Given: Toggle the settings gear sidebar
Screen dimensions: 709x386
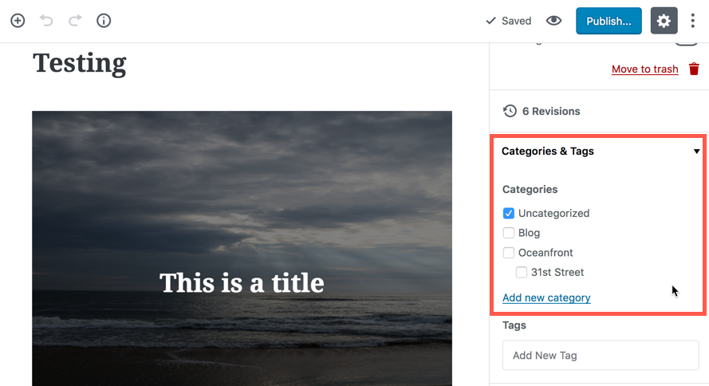Looking at the screenshot, I should pyautogui.click(x=664, y=21).
